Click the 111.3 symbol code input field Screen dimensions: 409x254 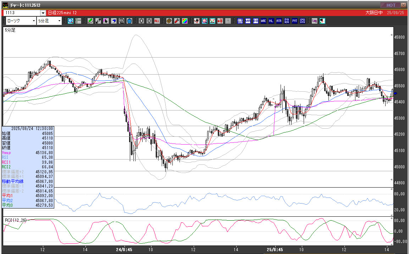coord(21,13)
